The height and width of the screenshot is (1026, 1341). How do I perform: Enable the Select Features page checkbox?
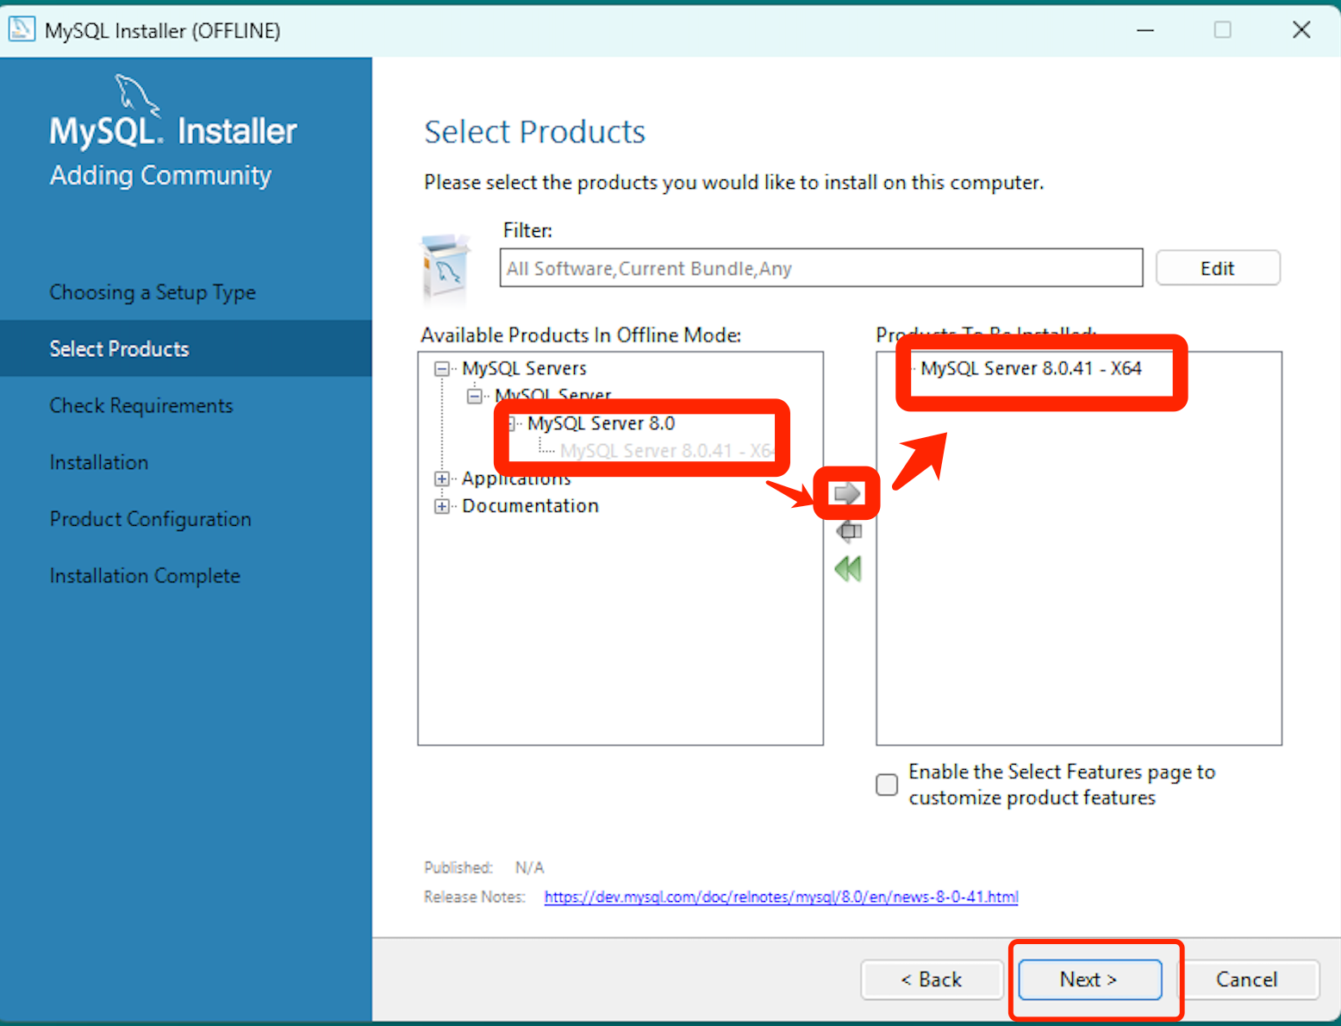pos(887,785)
